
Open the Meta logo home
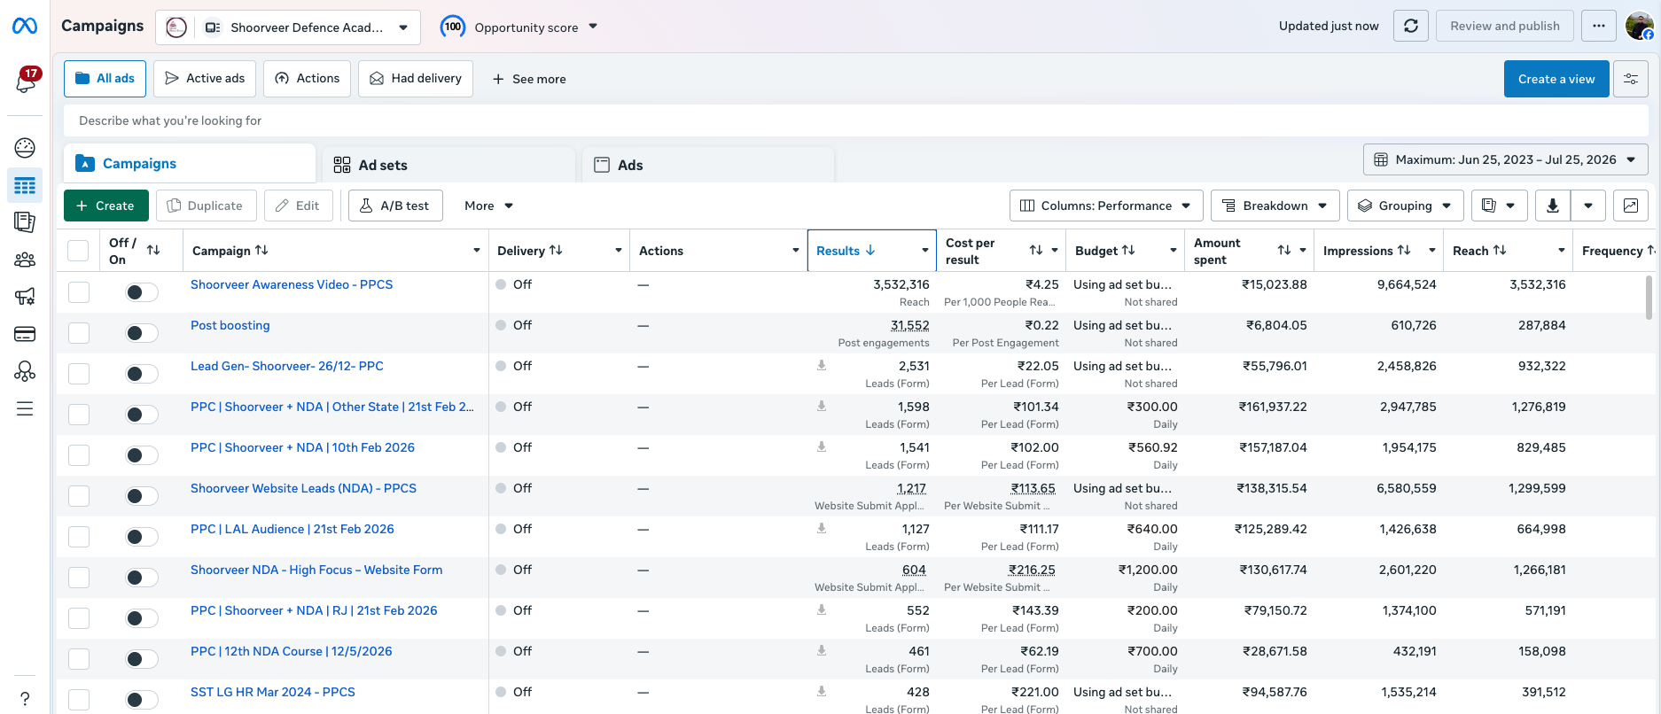coord(25,27)
